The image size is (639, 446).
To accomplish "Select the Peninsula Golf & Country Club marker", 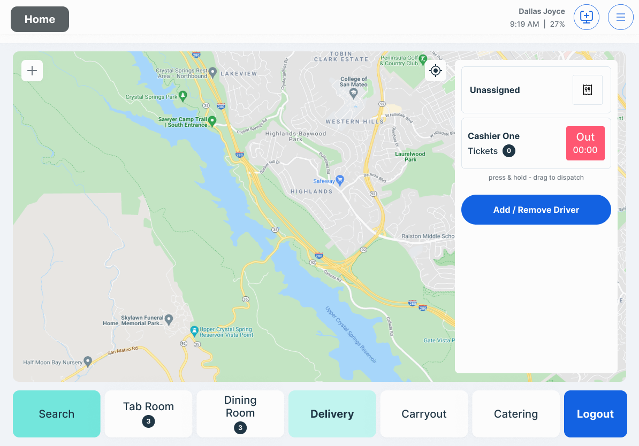I will pyautogui.click(x=423, y=59).
